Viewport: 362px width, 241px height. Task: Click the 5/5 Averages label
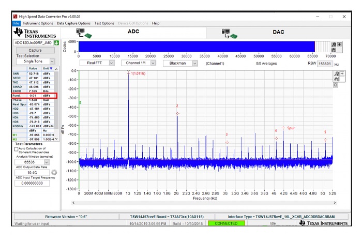tap(266, 64)
